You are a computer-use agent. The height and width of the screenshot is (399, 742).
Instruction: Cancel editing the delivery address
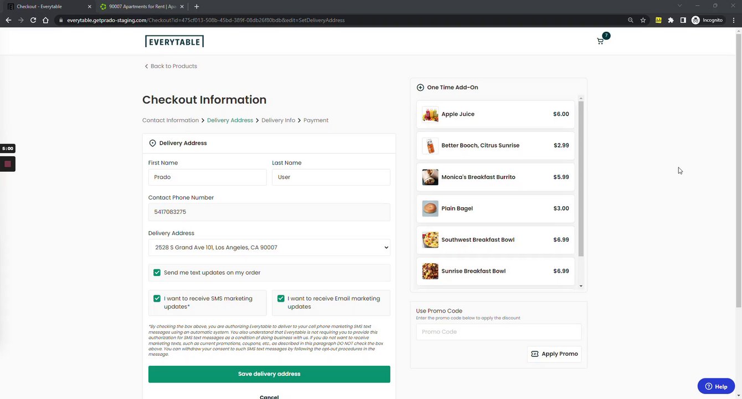click(269, 397)
